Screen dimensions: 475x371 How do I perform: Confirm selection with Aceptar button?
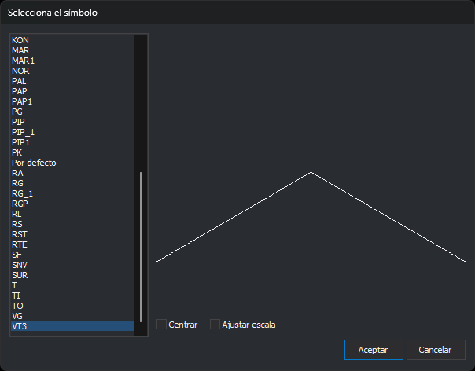point(374,350)
